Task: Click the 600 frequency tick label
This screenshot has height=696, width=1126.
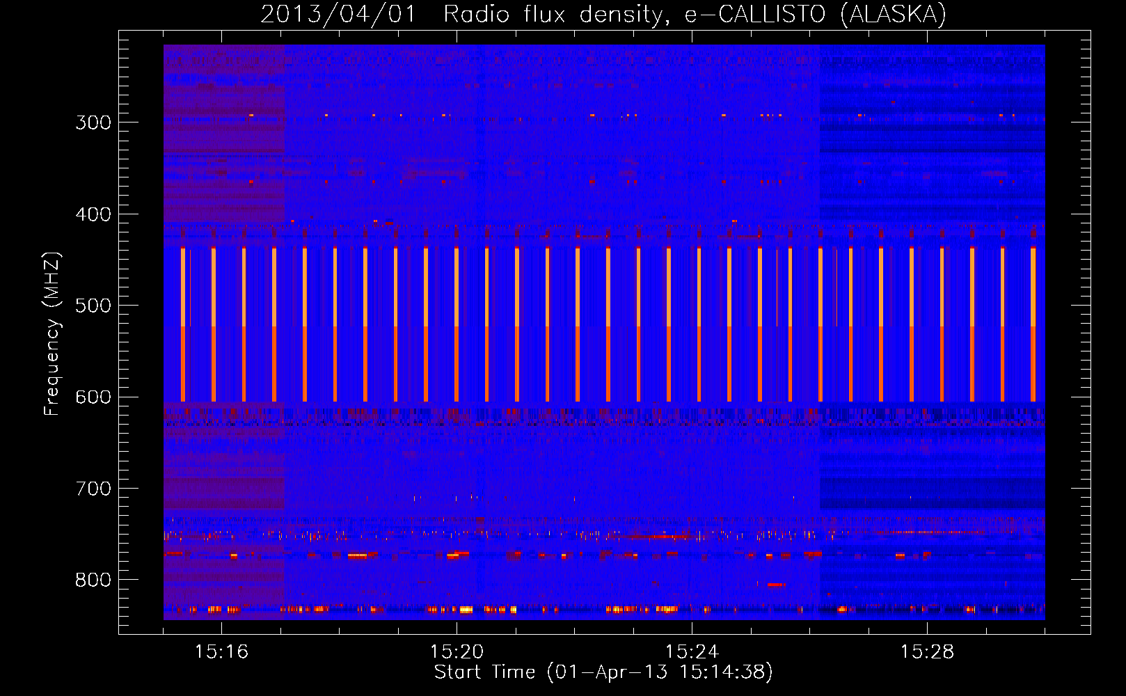Action: point(93,397)
